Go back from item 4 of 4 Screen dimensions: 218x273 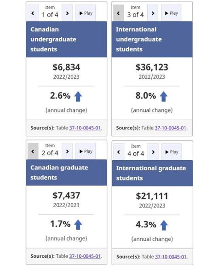pyautogui.click(x=119, y=152)
